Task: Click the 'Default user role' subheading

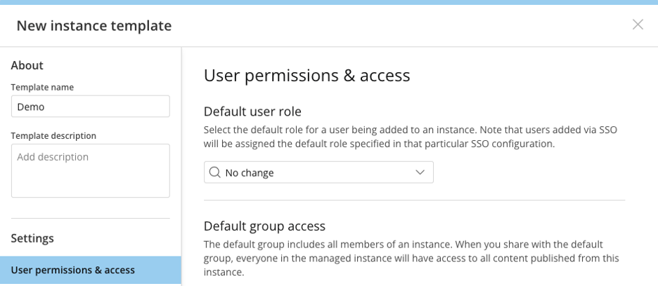Action: [252, 111]
